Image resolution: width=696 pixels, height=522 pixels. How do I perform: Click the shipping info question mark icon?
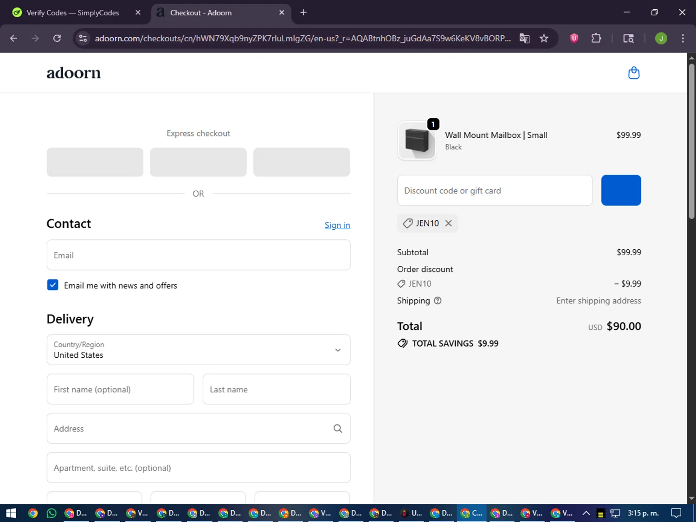point(437,301)
